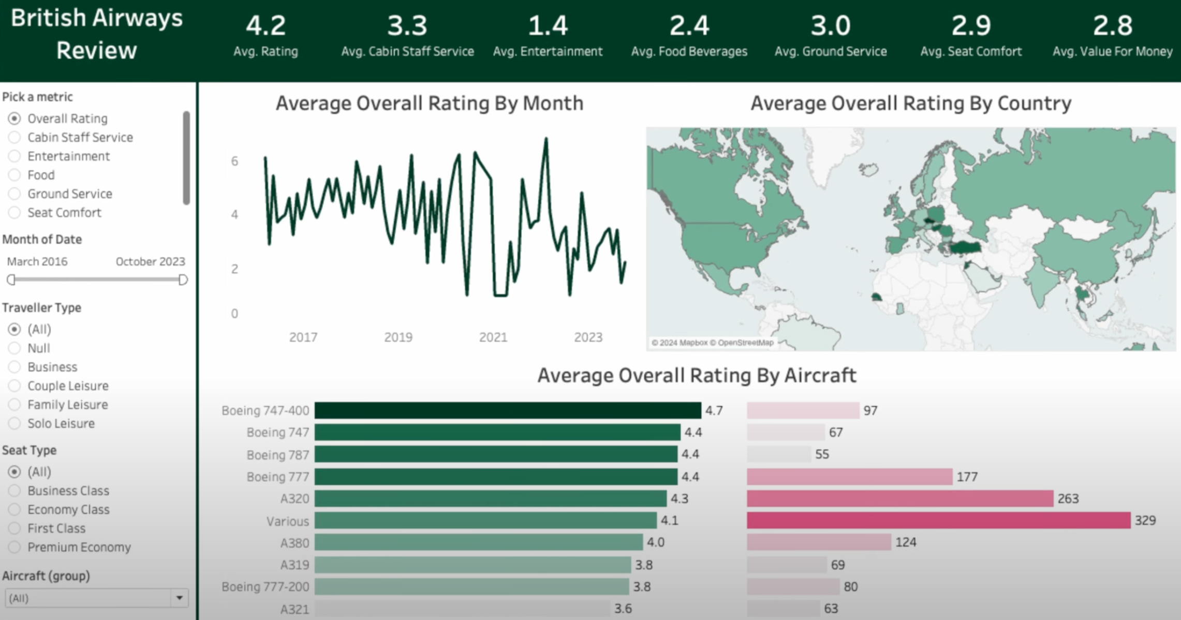The width and height of the screenshot is (1181, 620).
Task: Select the Food metric radio button
Action: coord(14,175)
